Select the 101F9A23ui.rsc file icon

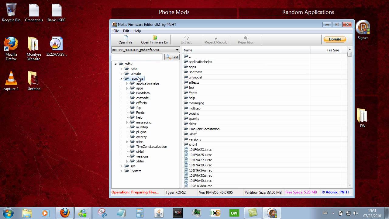[x=186, y=150]
